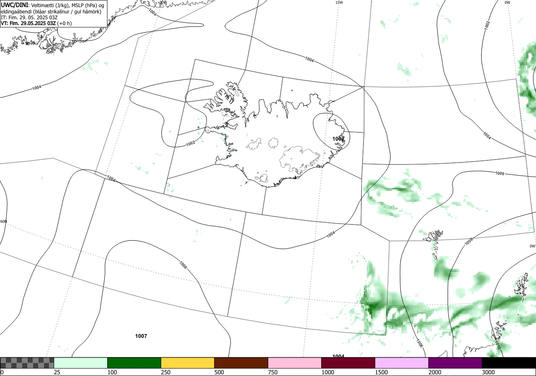
Task: Click the 1010 isobar label
Action: 497,345
